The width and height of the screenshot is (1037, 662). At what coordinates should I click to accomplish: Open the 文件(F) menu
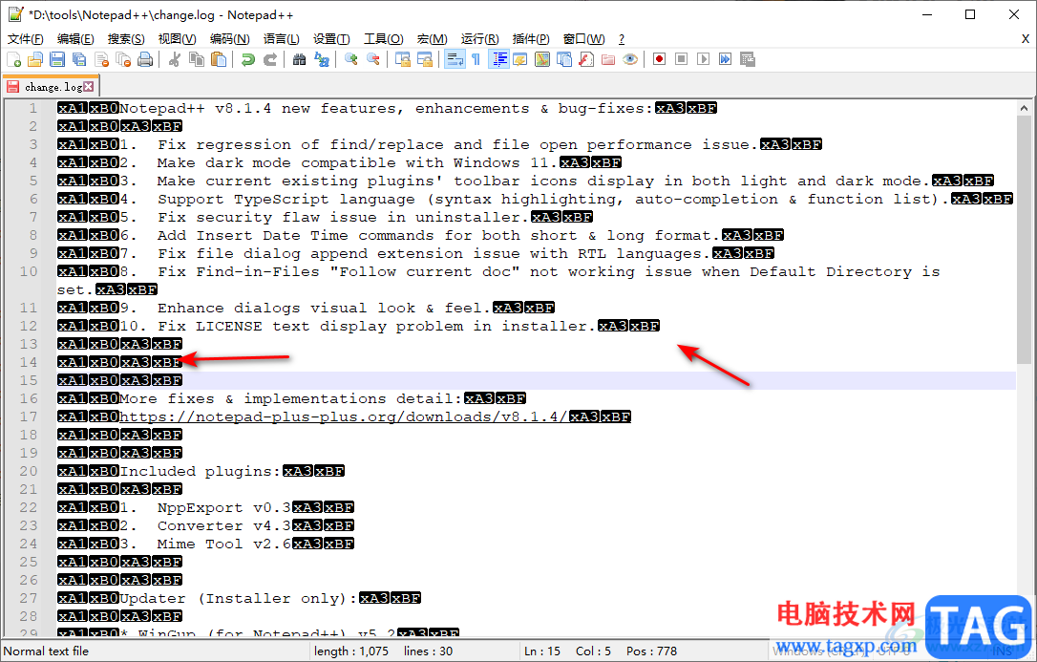(x=25, y=39)
